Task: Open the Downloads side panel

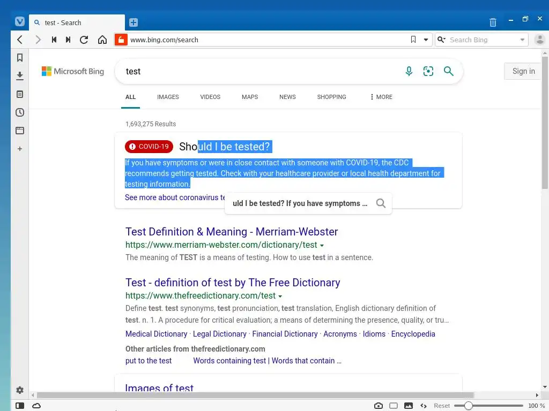Action: click(20, 76)
